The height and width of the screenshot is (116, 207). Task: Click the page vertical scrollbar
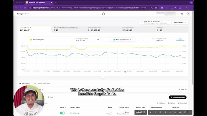tap(193, 48)
